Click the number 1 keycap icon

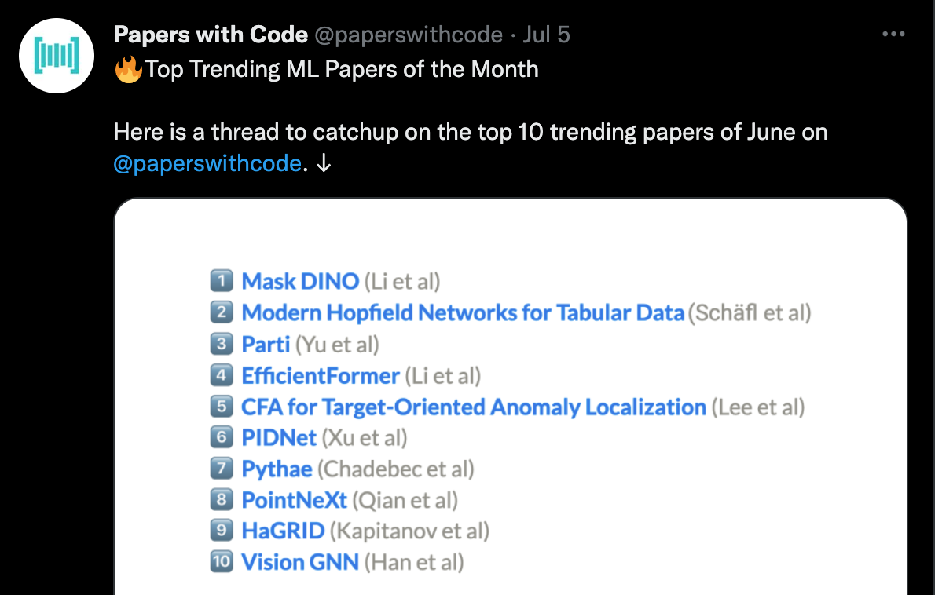coord(222,280)
